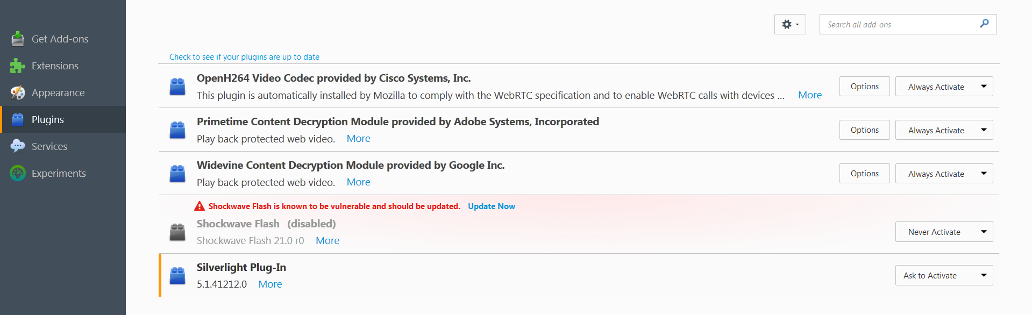Click the Shockwave Flash gray plugin icon
1032x315 pixels.
click(177, 232)
